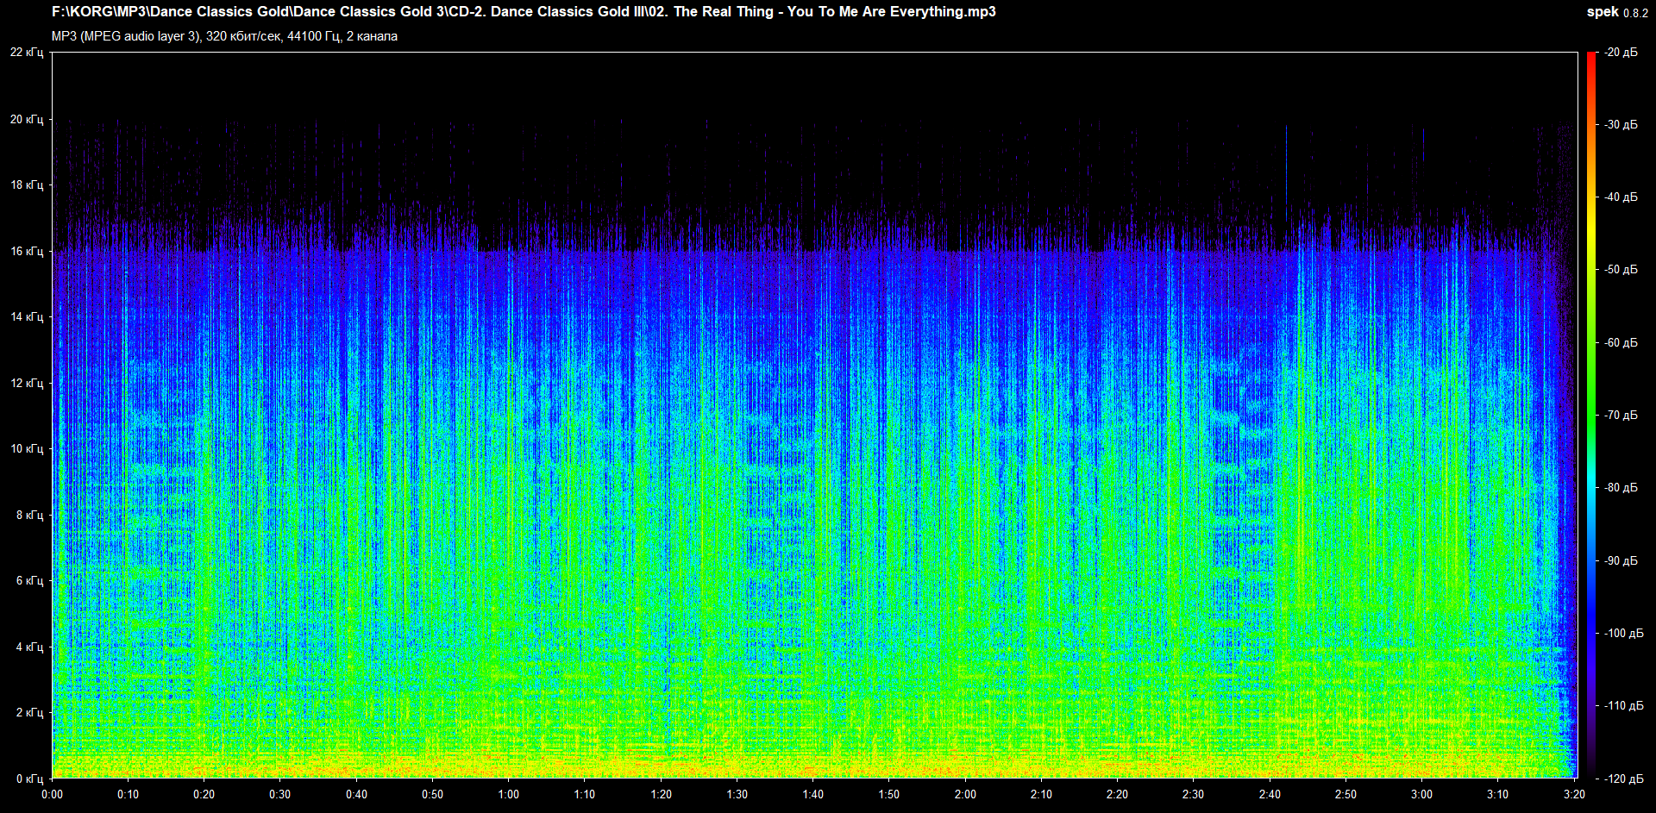Image resolution: width=1656 pixels, height=813 pixels.
Task: Click the 3:10 time axis label
Action: tap(1498, 794)
